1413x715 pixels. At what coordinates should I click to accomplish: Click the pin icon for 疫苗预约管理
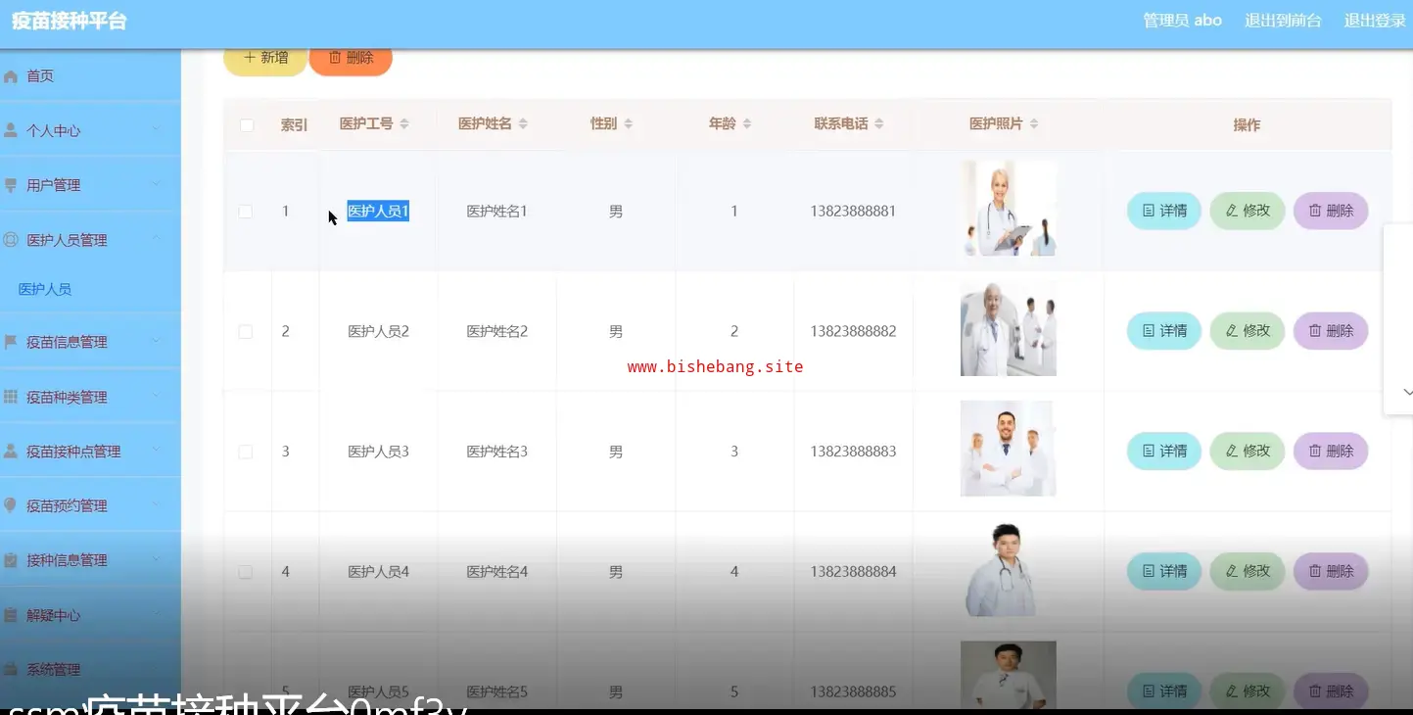11,505
